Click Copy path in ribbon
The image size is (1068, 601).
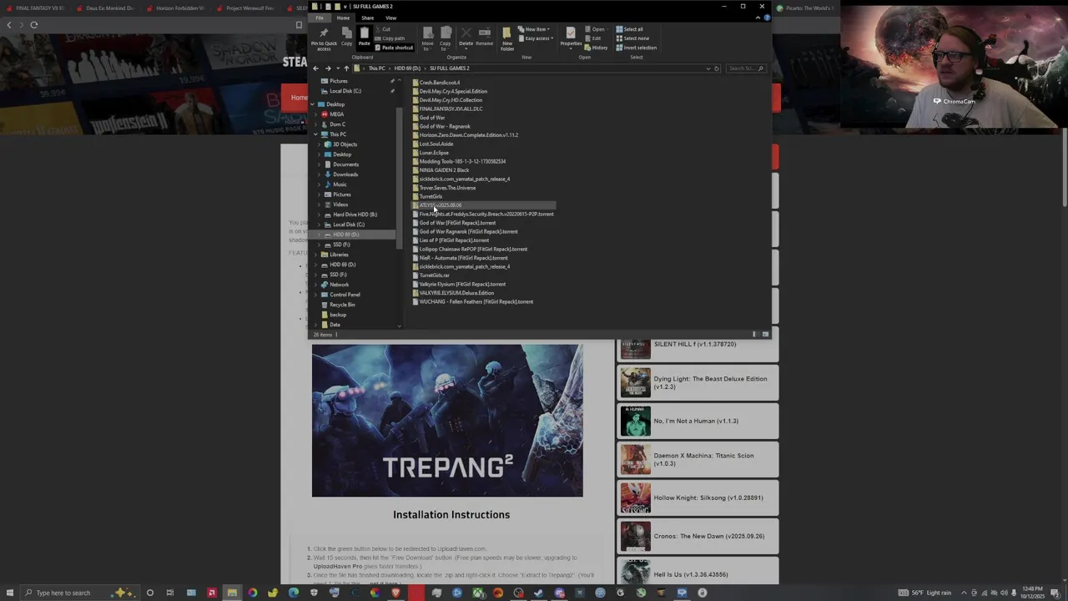tap(390, 38)
